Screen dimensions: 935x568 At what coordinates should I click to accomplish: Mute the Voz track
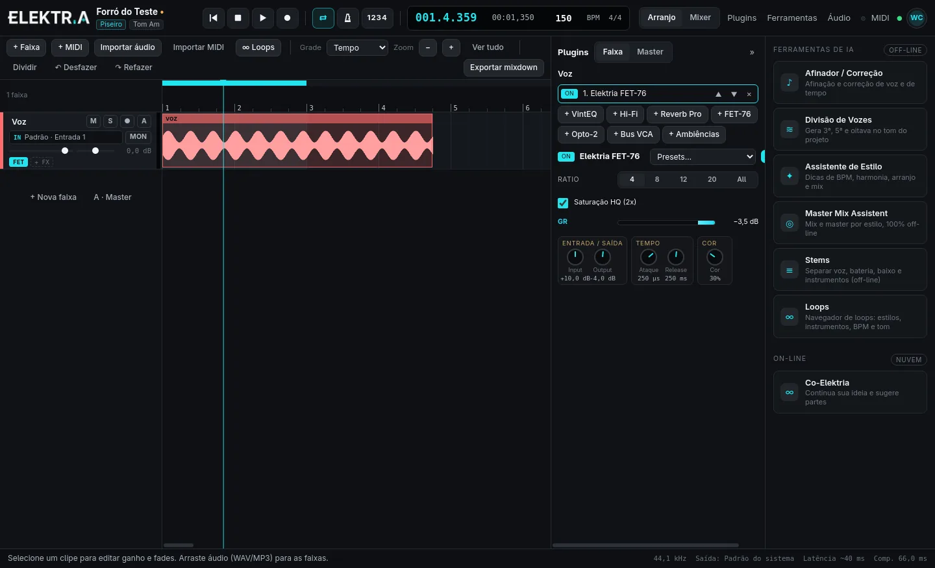[93, 121]
